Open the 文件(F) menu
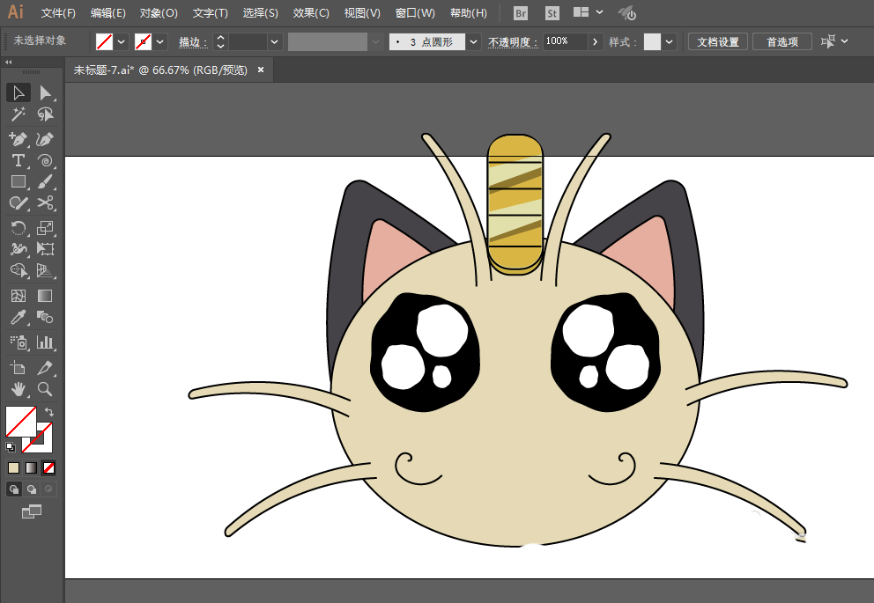Viewport: 874px width, 603px height. click(x=59, y=13)
